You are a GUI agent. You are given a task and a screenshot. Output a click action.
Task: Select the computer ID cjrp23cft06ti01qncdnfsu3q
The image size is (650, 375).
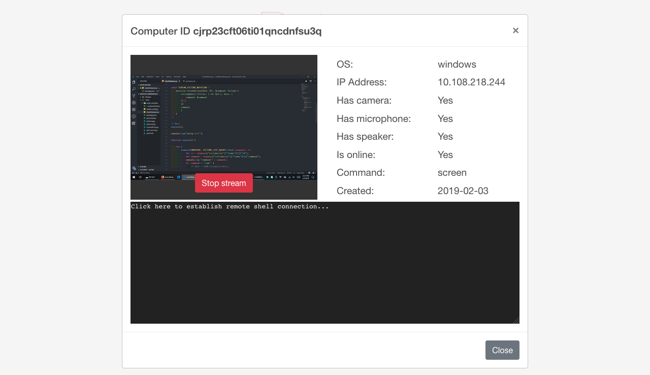(257, 31)
